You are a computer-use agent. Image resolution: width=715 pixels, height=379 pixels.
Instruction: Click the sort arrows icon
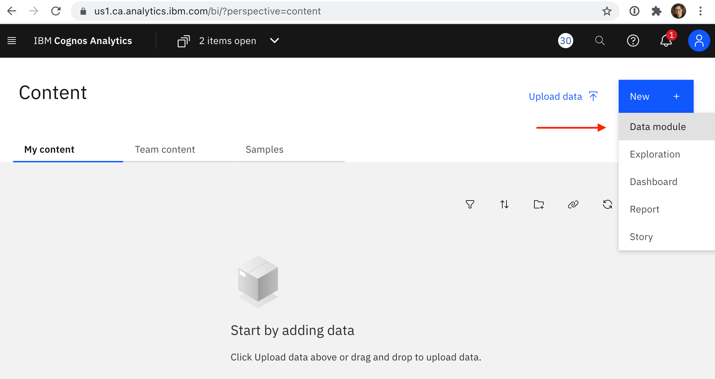pyautogui.click(x=504, y=205)
